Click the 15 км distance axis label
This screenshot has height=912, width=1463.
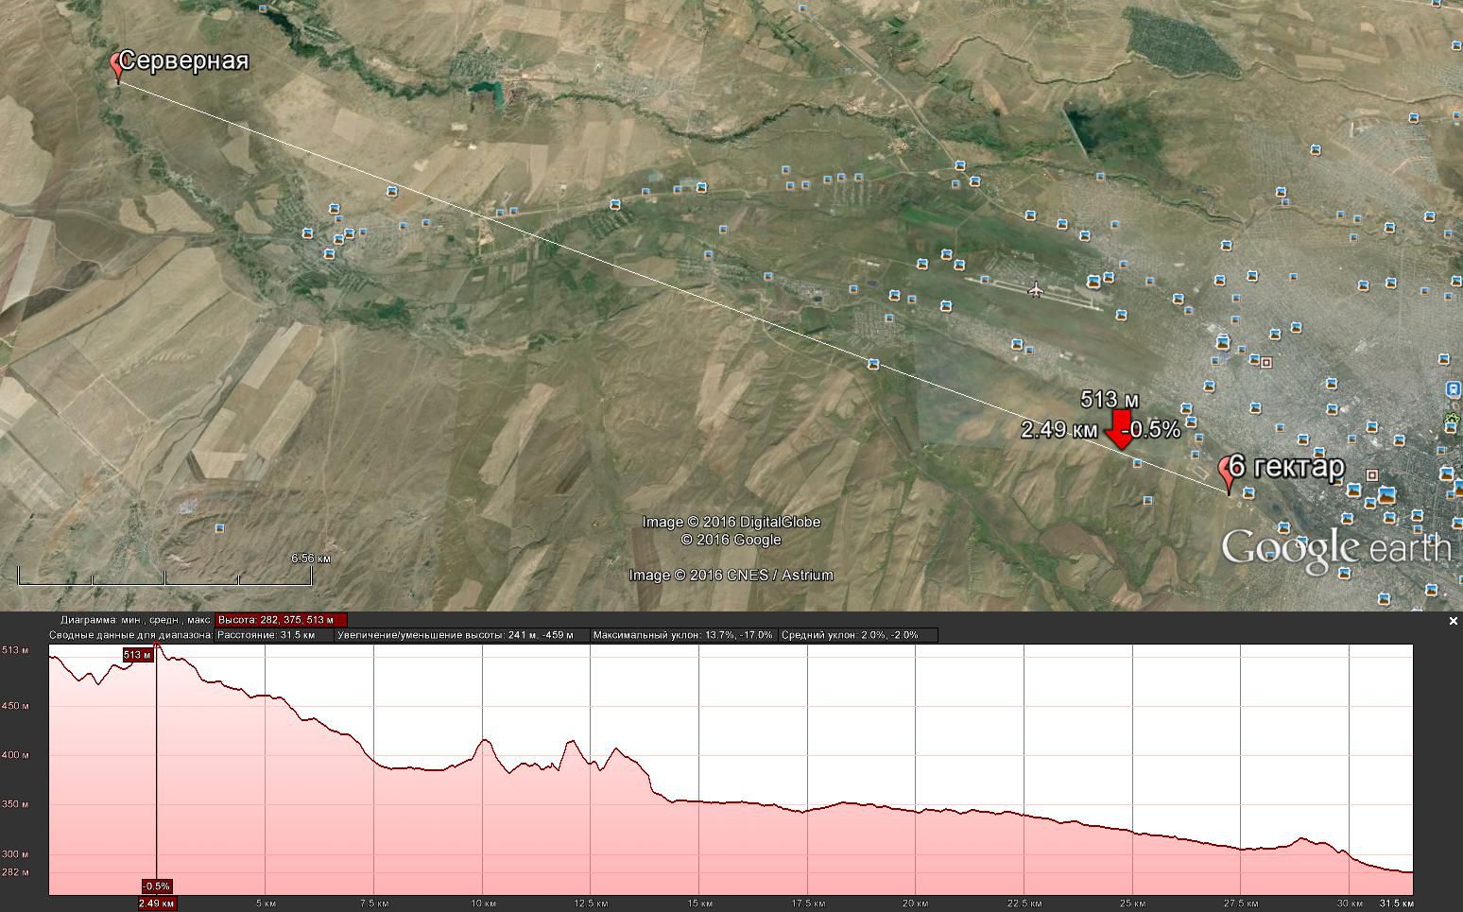pos(699,903)
